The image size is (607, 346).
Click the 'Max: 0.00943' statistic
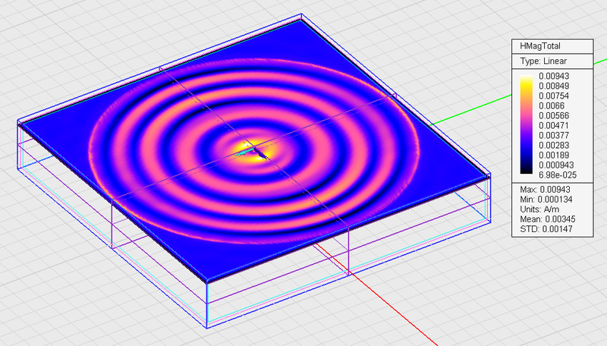click(x=545, y=190)
